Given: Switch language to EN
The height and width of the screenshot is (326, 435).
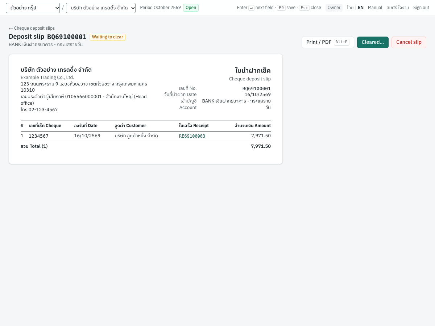Looking at the screenshot, I should (x=361, y=8).
